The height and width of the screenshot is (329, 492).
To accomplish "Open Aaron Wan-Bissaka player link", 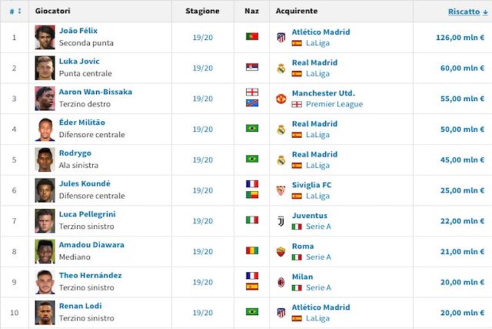I will pos(96,92).
